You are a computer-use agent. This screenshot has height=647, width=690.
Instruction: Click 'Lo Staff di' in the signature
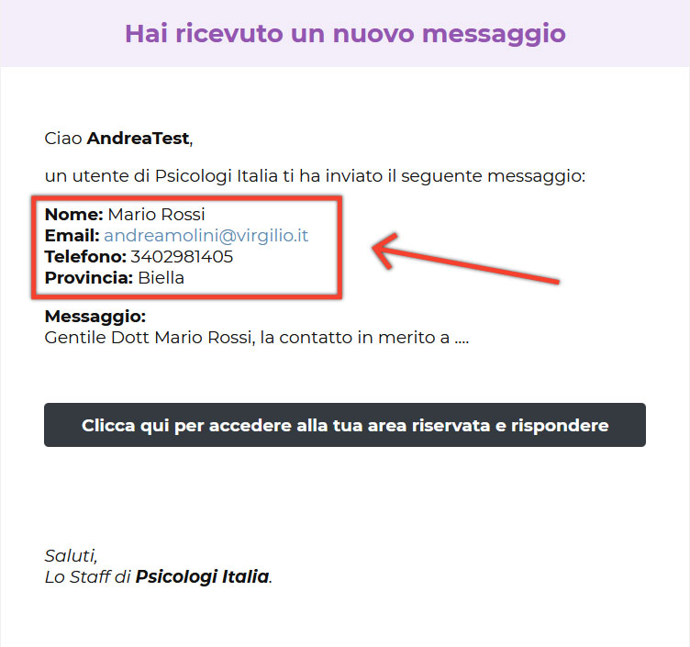(x=87, y=576)
